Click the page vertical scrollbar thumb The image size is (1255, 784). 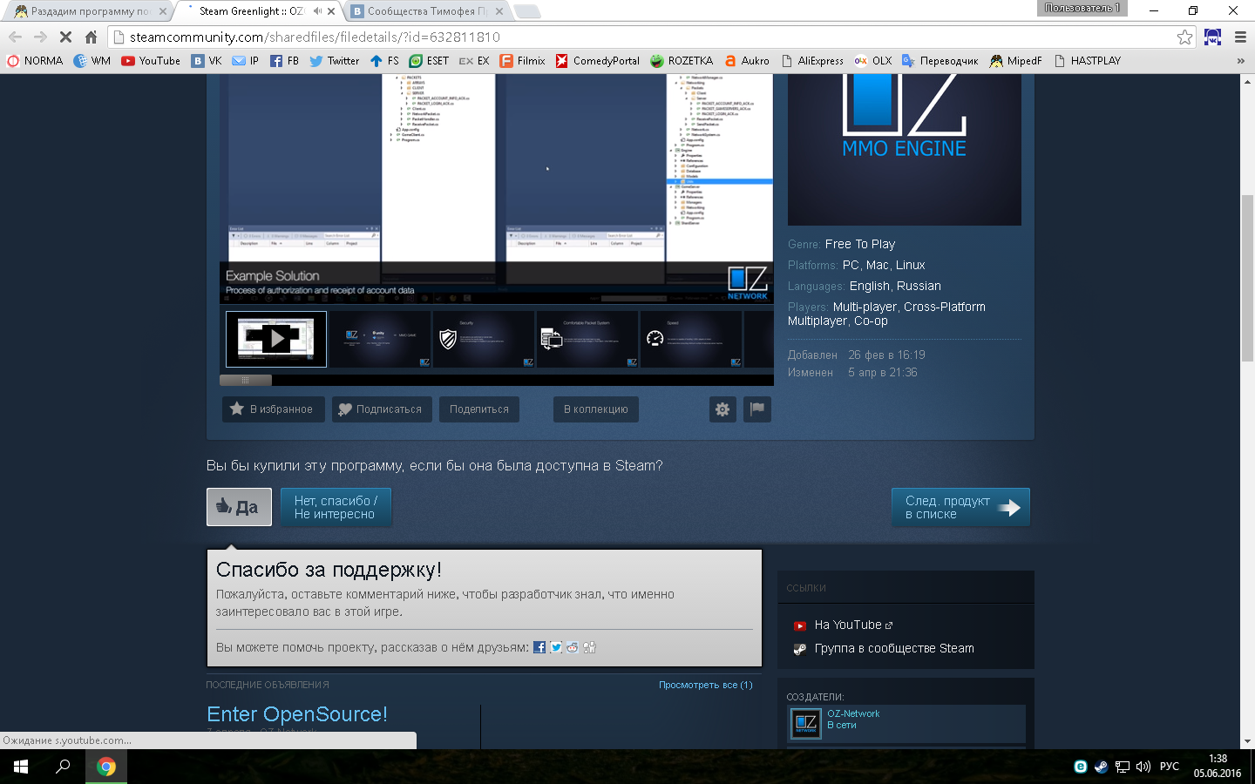tap(1247, 279)
